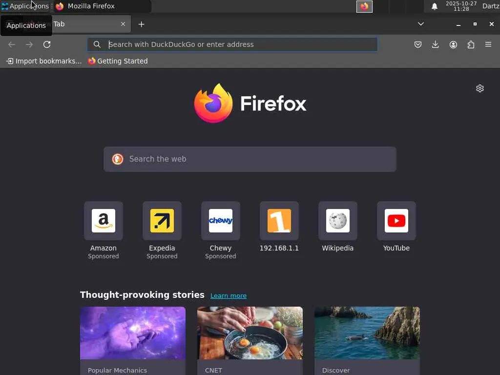Click the "Thought-provoking stories" heading
This screenshot has height=375, width=500.
coord(142,295)
